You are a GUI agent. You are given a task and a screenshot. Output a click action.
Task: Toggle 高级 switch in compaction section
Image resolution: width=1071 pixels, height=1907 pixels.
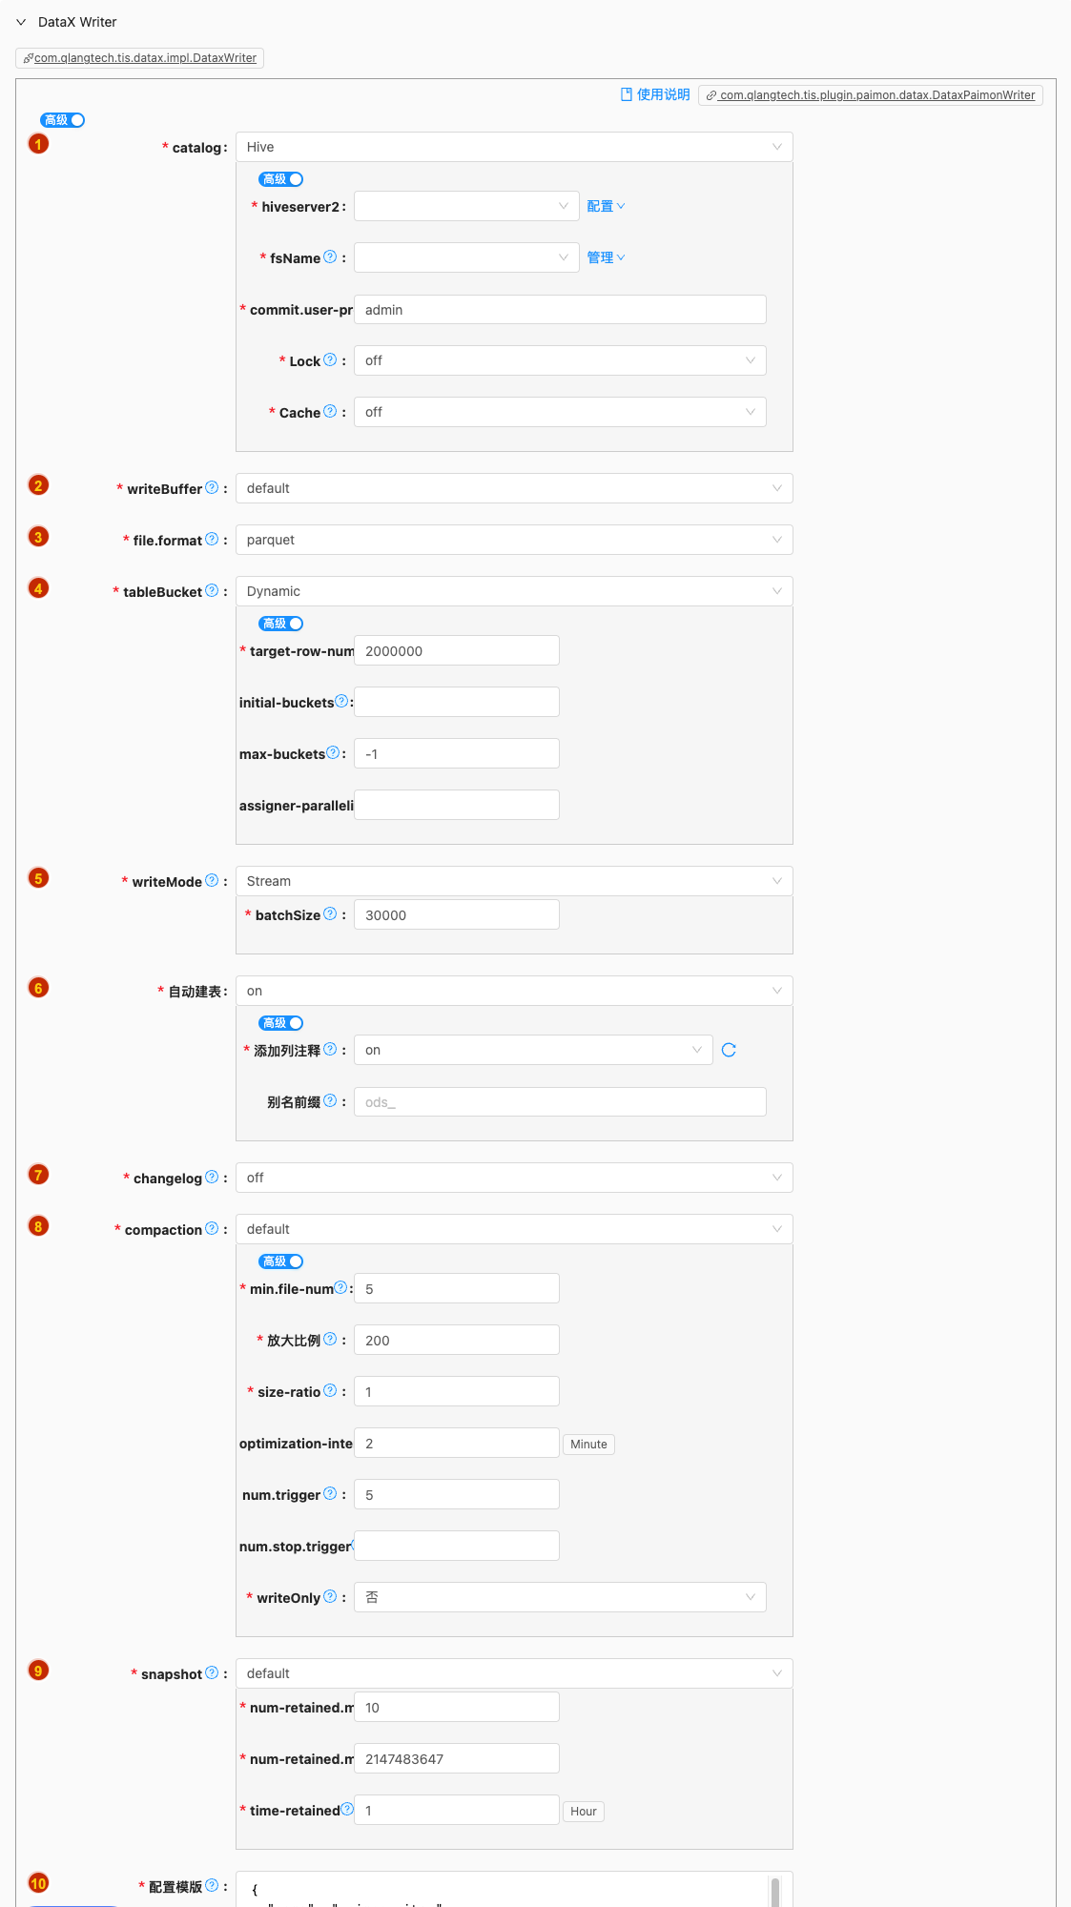click(281, 1261)
